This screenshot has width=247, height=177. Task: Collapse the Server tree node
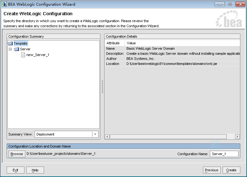point(10,49)
